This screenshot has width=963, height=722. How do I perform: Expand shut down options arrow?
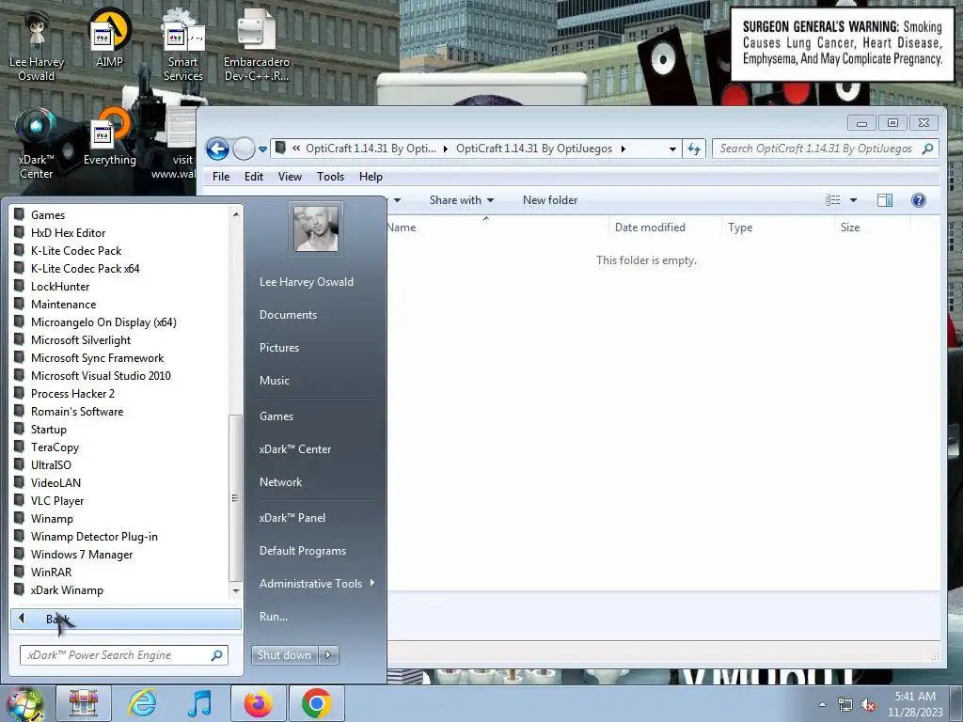click(328, 655)
